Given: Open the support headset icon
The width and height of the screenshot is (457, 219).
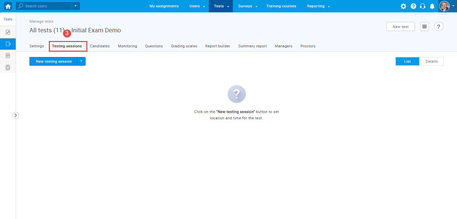Looking at the screenshot, I should [x=423, y=6].
